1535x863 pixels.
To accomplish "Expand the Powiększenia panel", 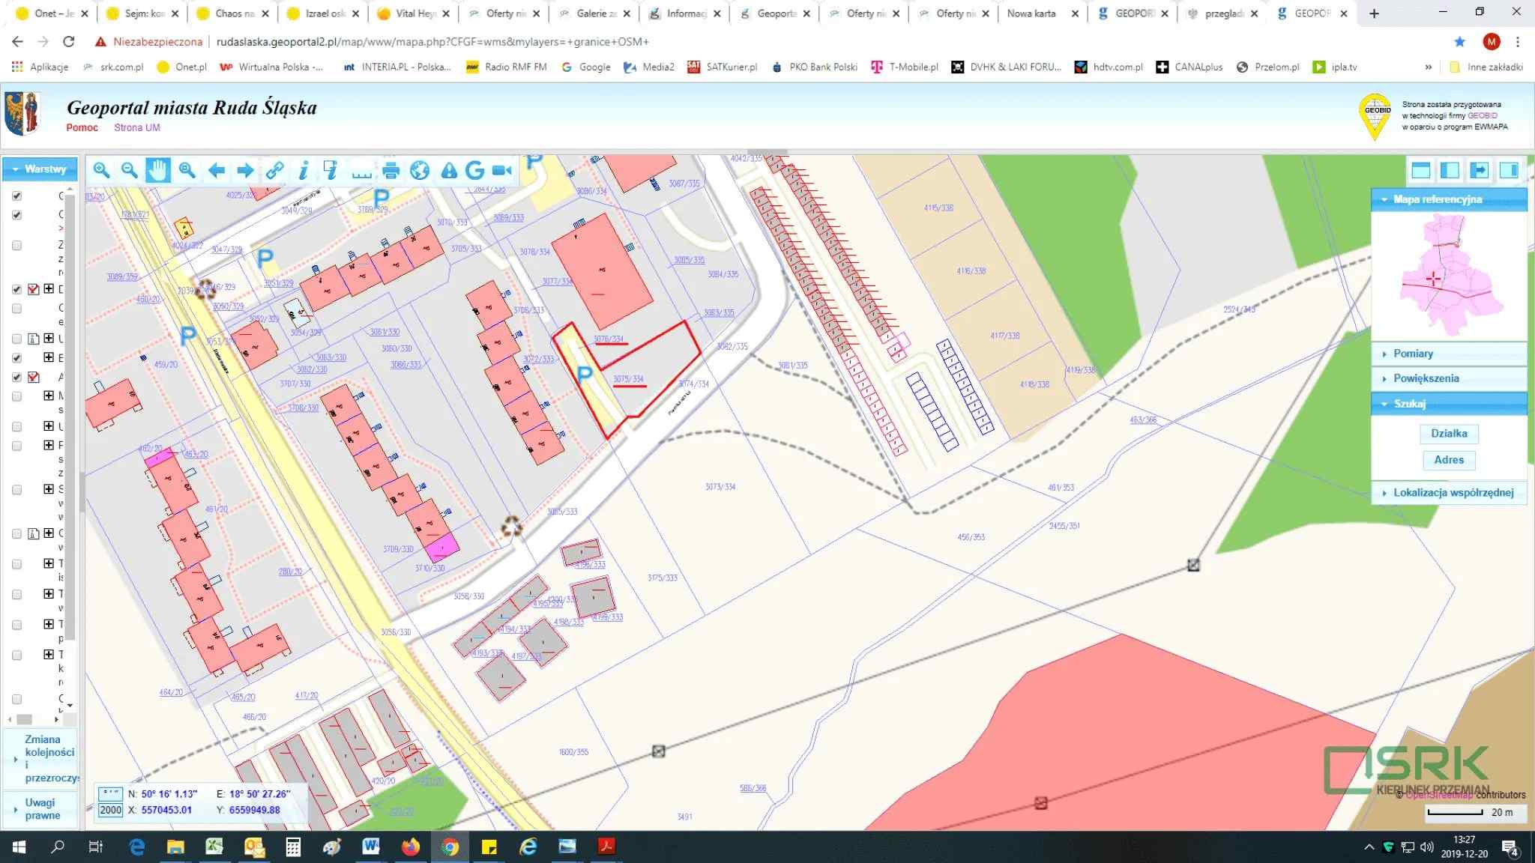I will [x=1426, y=378].
